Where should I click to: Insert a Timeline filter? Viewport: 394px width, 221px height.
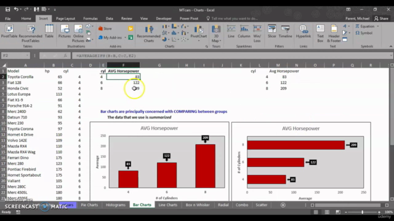pyautogui.click(x=286, y=31)
